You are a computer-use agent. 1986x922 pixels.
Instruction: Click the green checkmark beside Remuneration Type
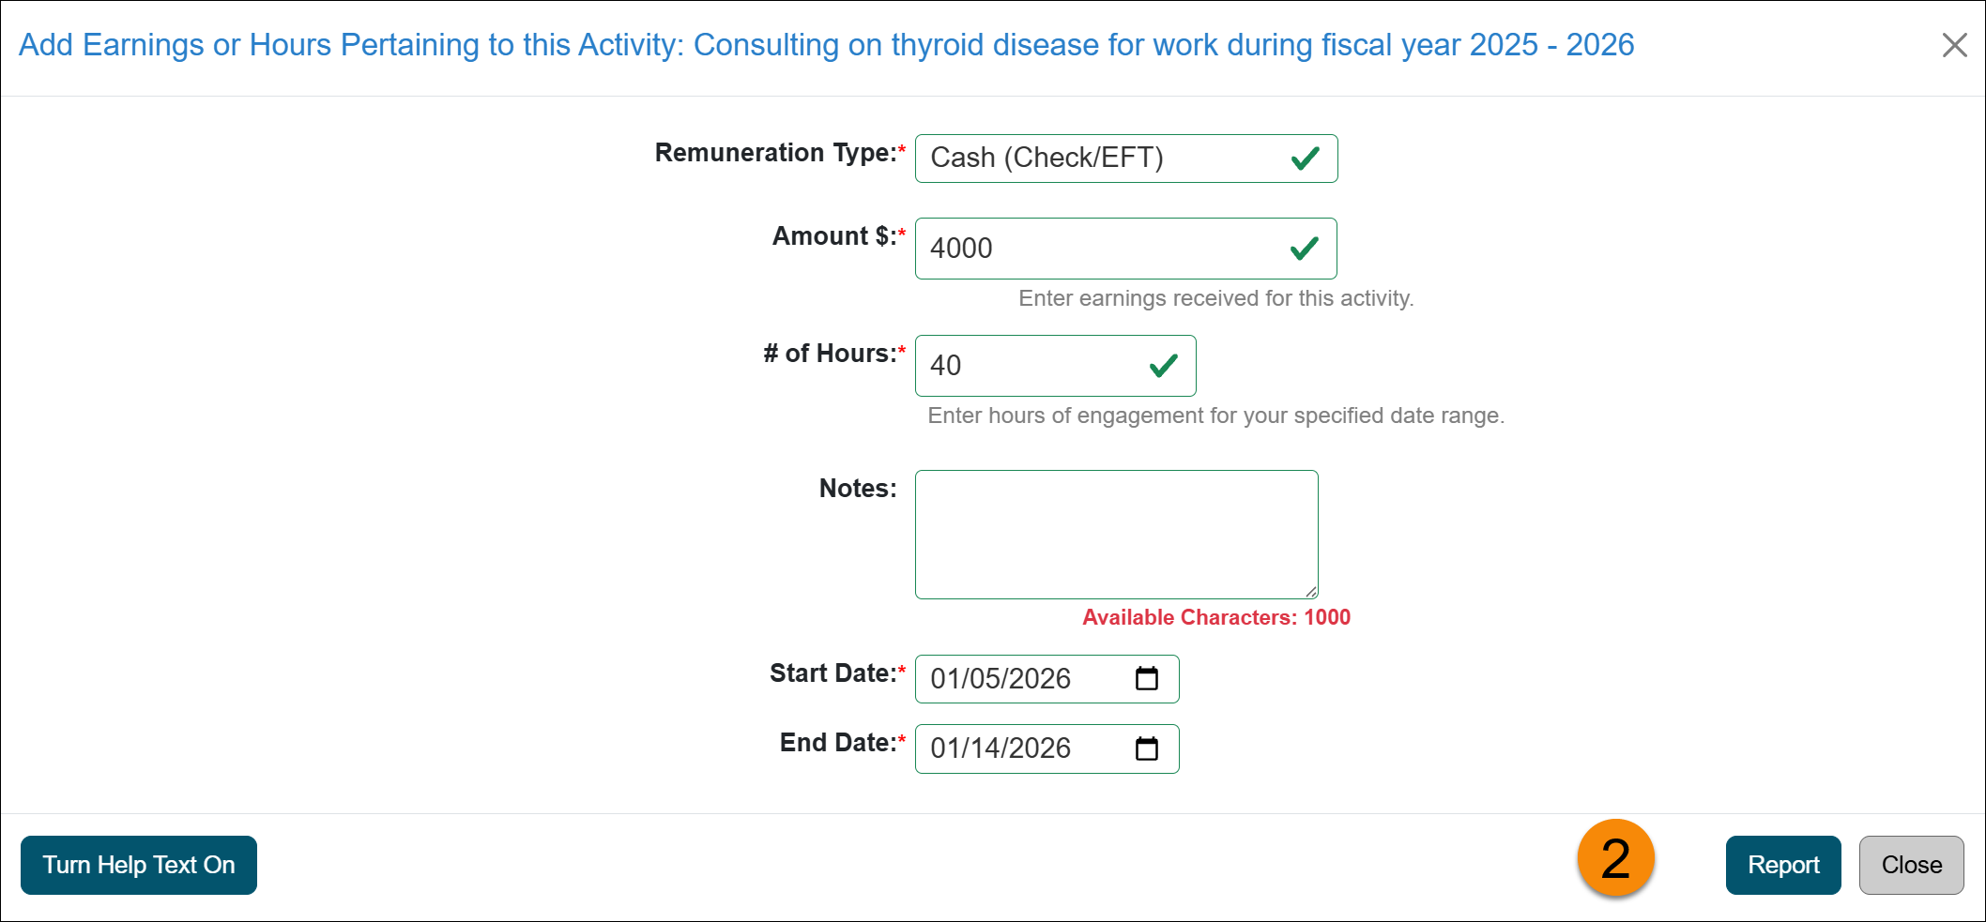1305,159
